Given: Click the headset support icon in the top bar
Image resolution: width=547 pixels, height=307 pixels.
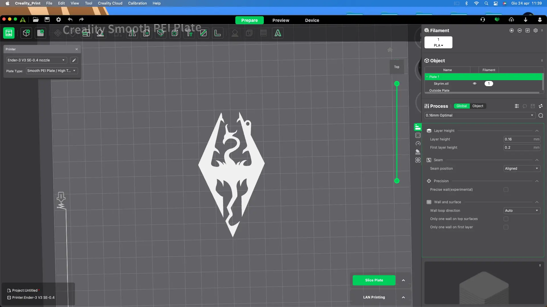Looking at the screenshot, I should (483, 20).
